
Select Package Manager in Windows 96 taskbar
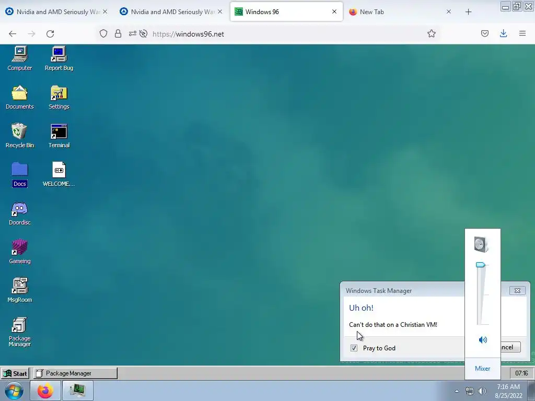[x=75, y=373]
